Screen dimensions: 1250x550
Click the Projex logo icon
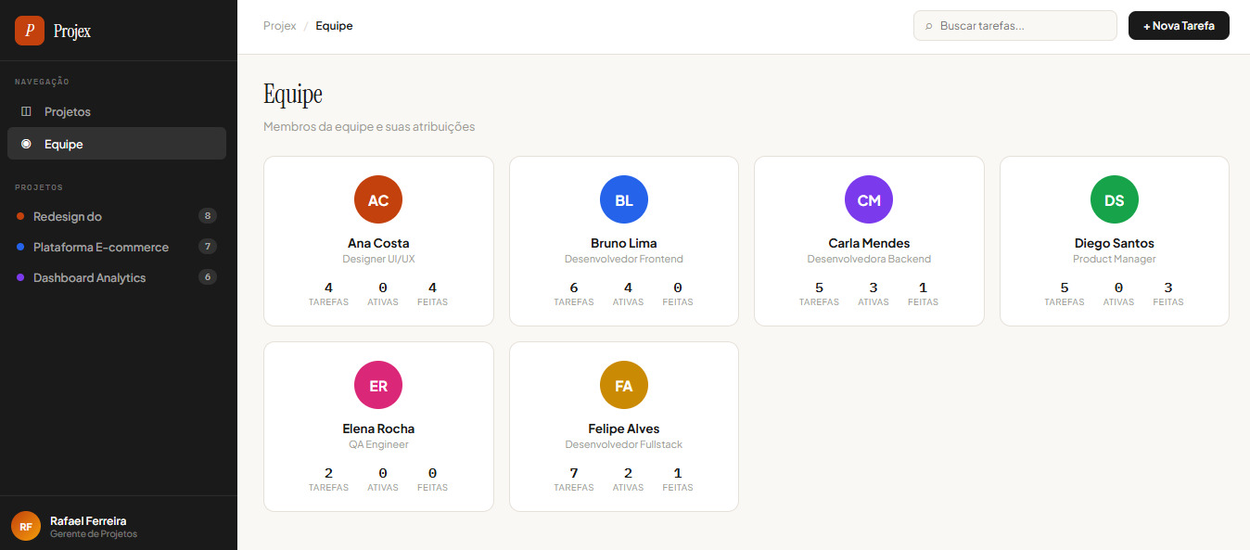pyautogui.click(x=30, y=31)
